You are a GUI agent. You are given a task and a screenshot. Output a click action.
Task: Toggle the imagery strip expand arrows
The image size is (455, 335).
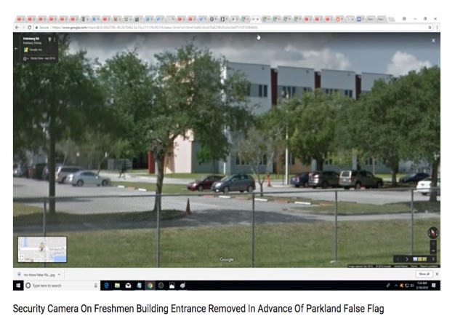coord(433,259)
